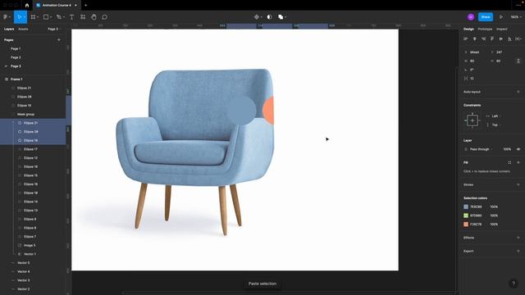Open the Pass through blend mode dropdown
The height and width of the screenshot is (295, 525).
[x=481, y=149]
